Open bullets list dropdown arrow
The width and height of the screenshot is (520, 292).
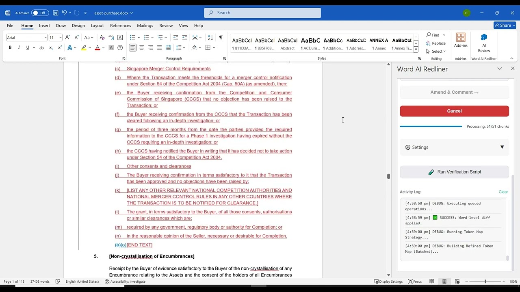pos(138,37)
